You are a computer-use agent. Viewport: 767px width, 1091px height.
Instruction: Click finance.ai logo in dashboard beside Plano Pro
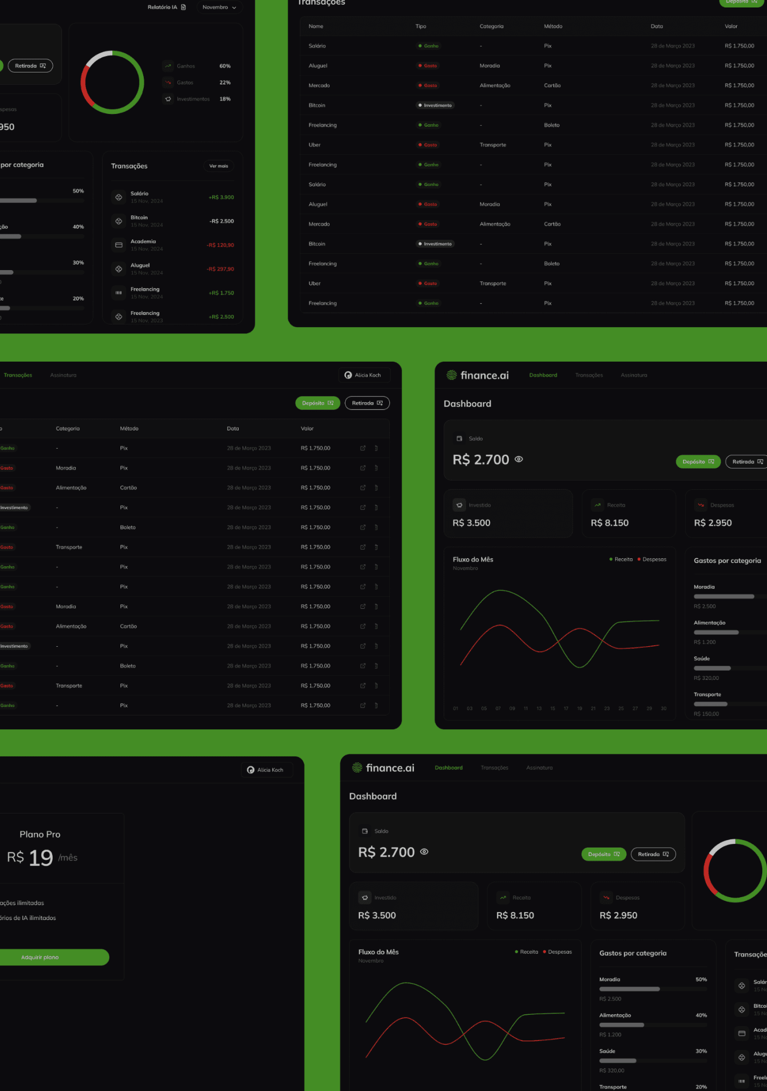click(x=383, y=768)
